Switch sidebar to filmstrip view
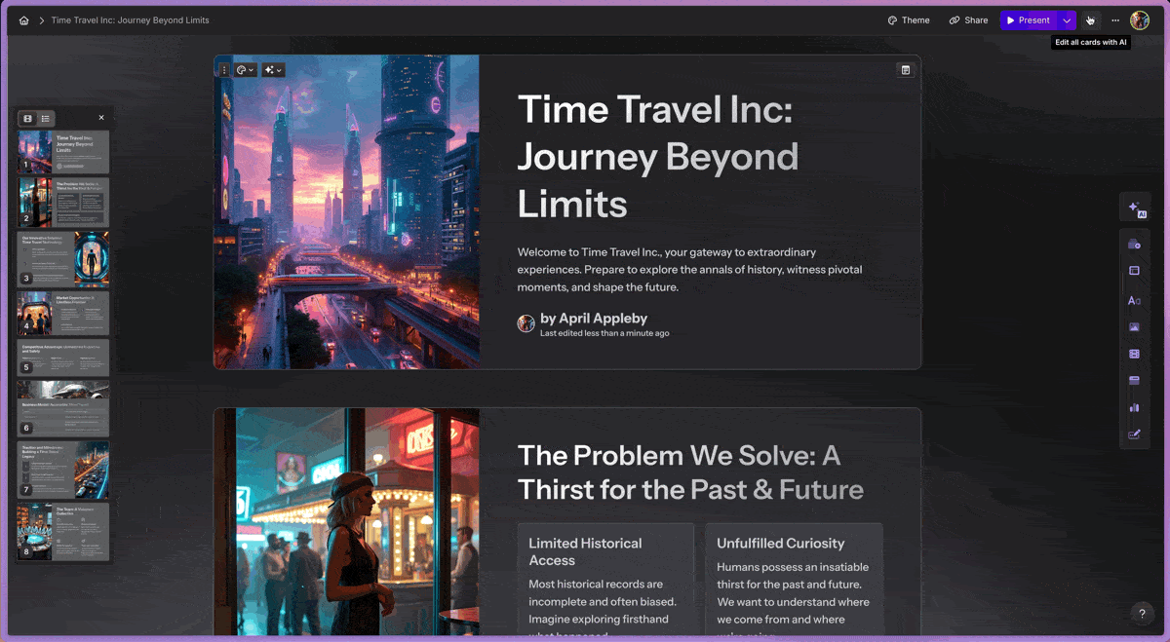 [x=28, y=118]
